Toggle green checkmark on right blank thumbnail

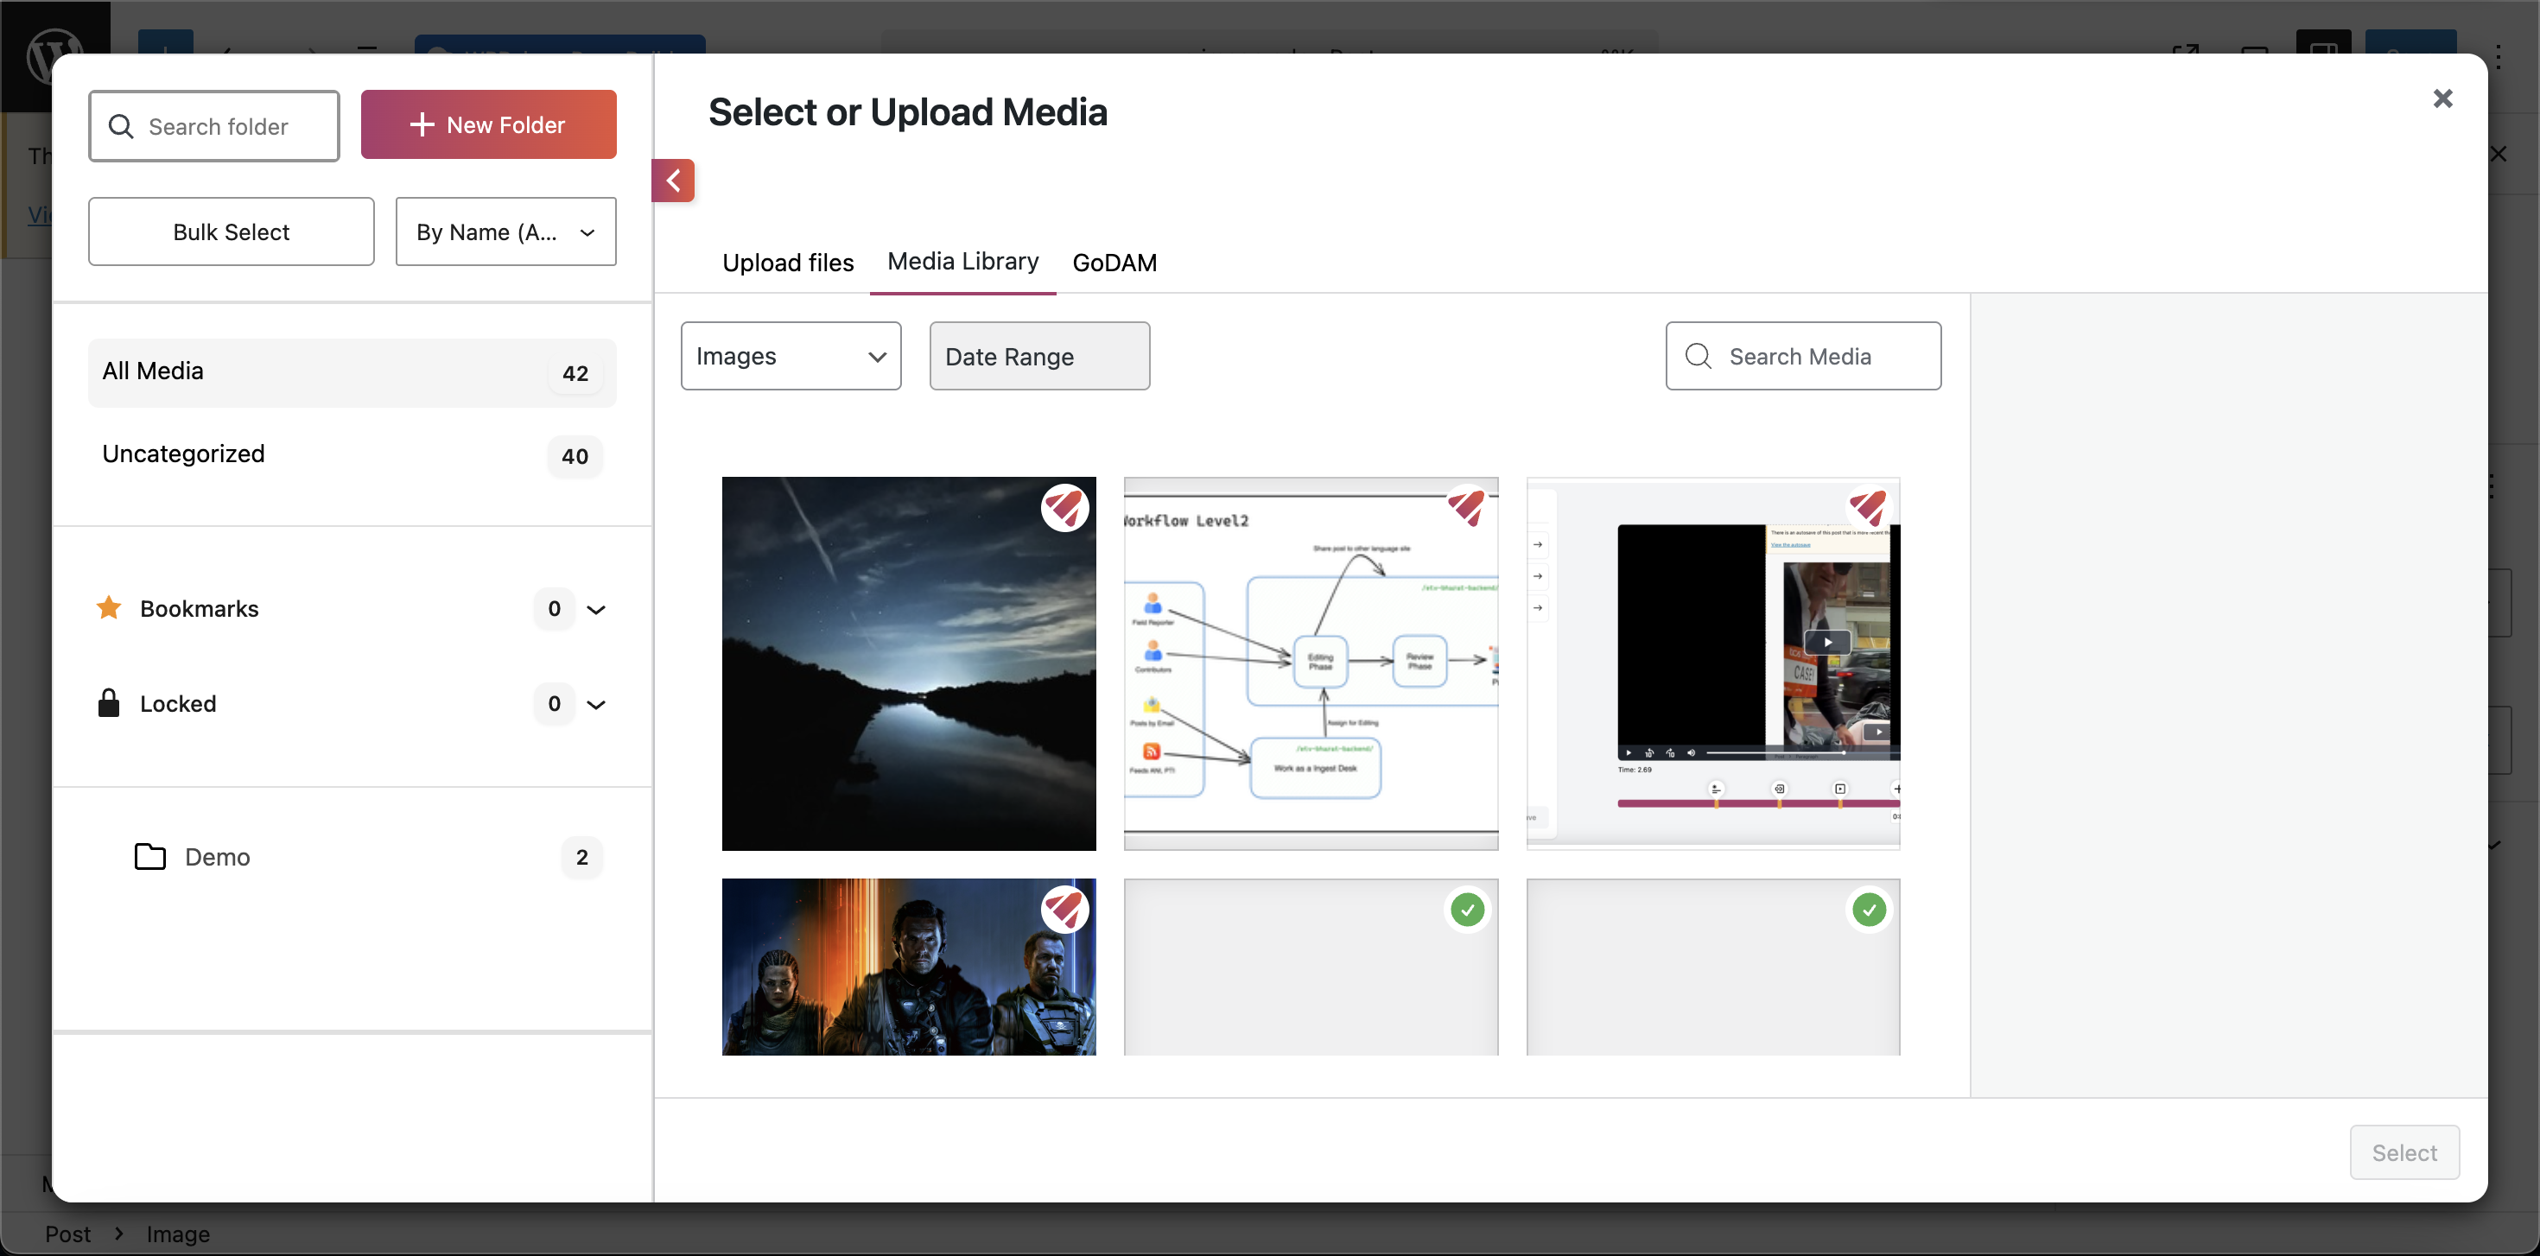click(1869, 910)
